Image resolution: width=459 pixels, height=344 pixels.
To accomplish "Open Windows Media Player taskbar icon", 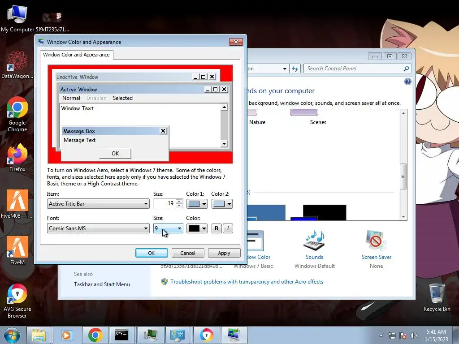I will coord(66,335).
